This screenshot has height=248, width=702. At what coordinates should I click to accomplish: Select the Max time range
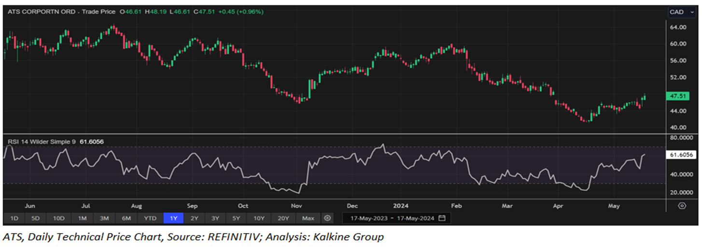[x=308, y=218]
